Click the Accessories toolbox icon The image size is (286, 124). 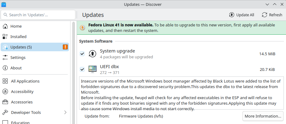click(5, 102)
